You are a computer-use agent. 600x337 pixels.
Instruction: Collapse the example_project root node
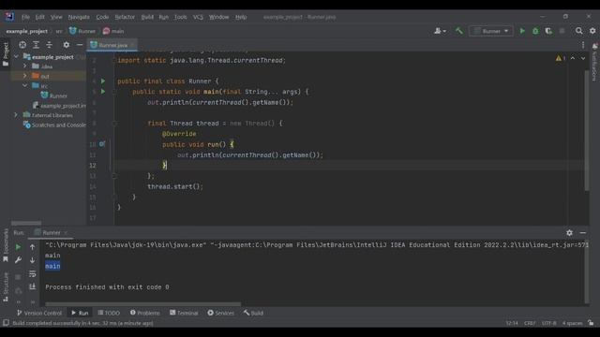(x=17, y=56)
